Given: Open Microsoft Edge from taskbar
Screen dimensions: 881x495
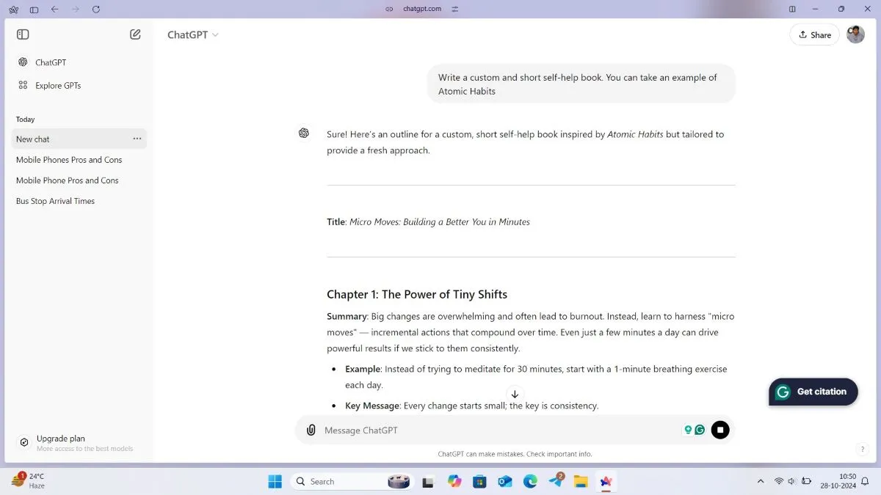Looking at the screenshot, I should tap(530, 482).
